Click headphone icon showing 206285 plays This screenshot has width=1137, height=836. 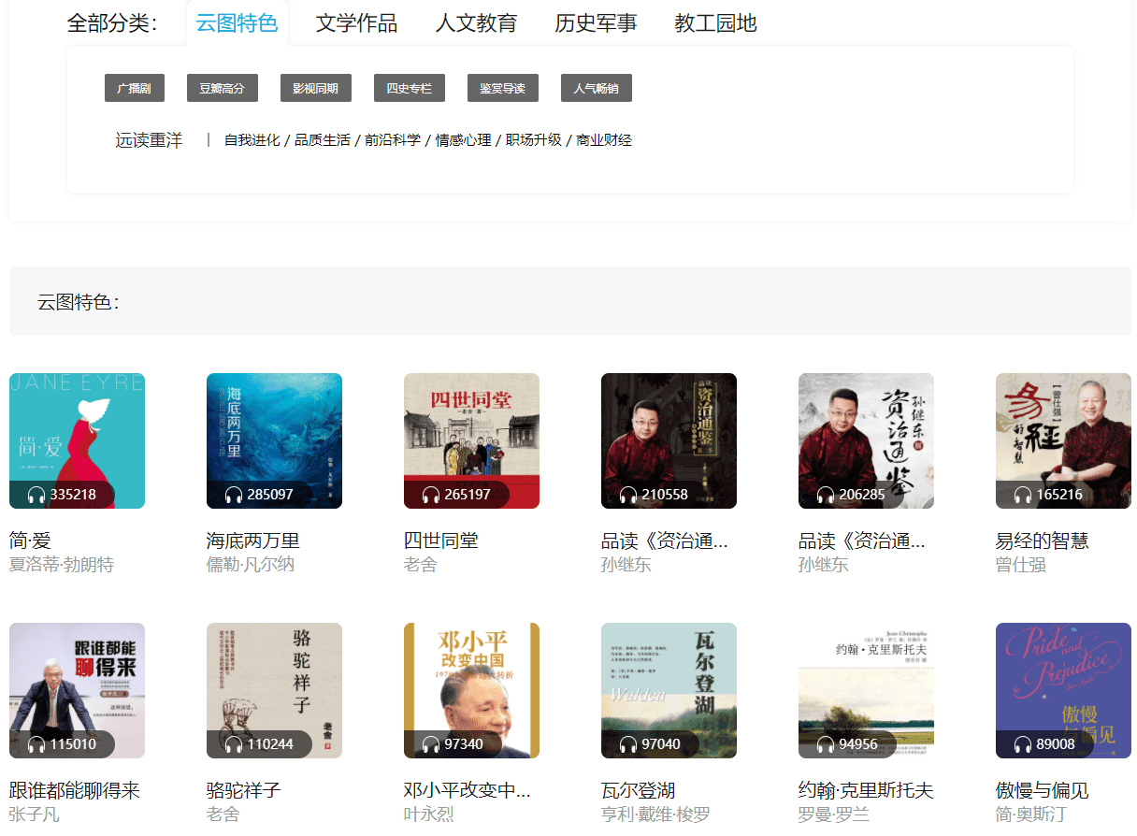coord(826,495)
